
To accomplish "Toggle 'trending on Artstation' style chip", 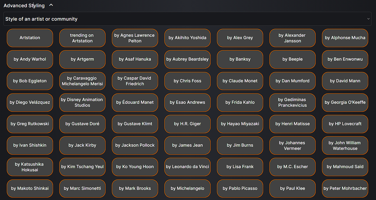I will pos(82,38).
